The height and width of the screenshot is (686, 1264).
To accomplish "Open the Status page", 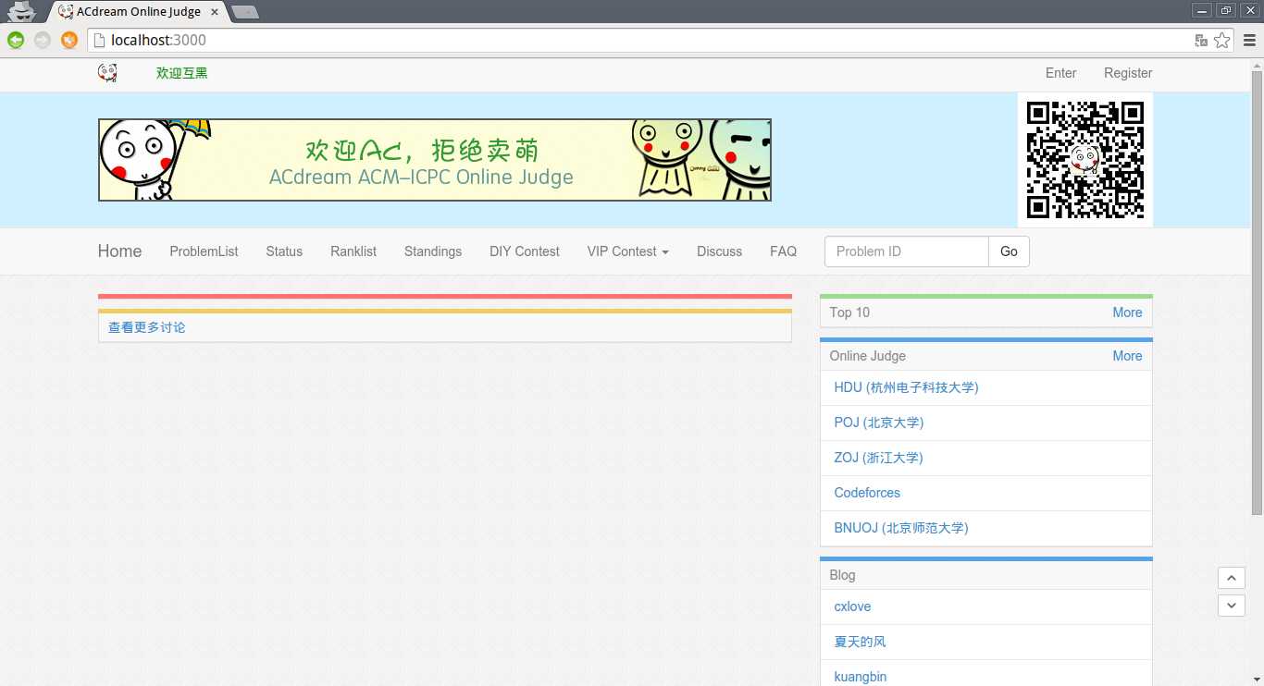I will tap(284, 251).
